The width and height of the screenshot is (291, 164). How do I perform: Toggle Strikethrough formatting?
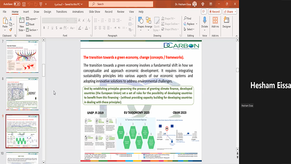pyautogui.click(x=61, y=28)
